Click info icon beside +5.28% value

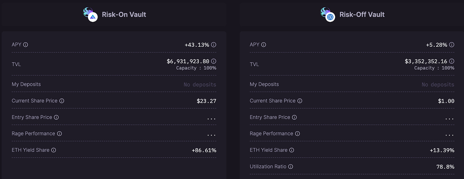tap(452, 45)
